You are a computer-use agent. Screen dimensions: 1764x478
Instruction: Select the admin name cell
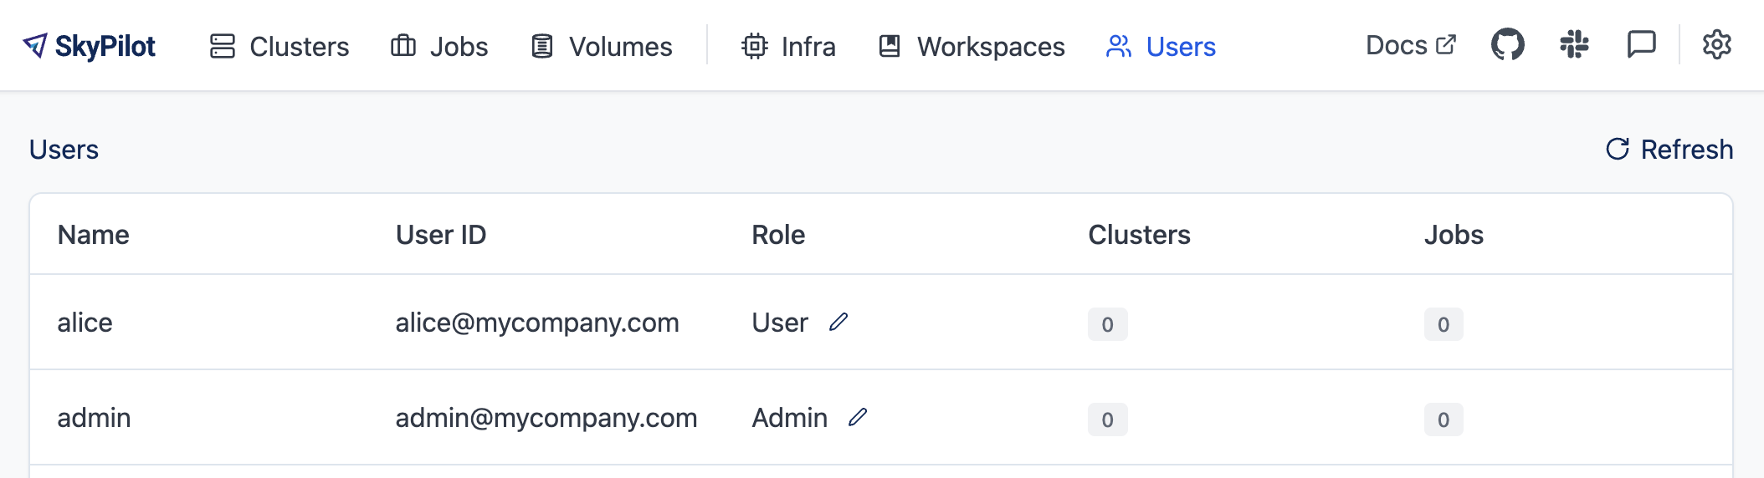click(94, 418)
